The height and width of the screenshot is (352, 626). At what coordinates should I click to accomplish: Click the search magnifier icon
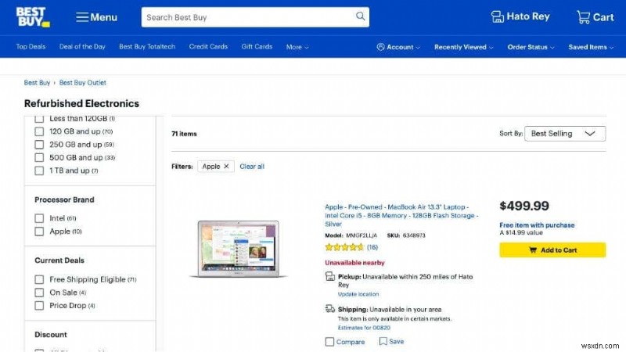360,16
